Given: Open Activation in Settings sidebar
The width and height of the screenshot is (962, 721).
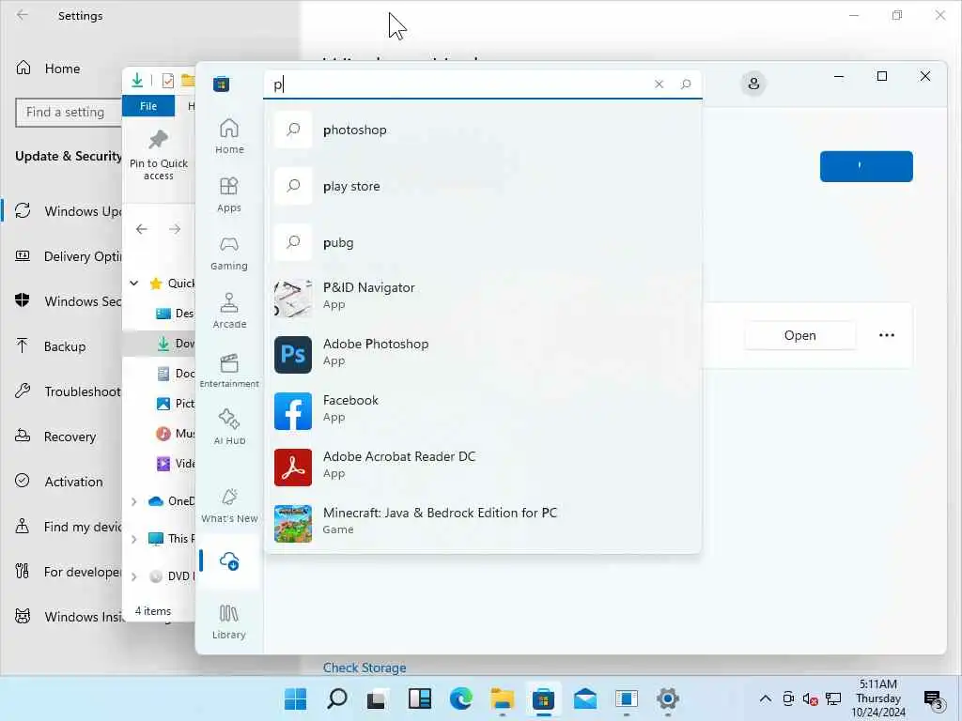Looking at the screenshot, I should click(x=61, y=482).
